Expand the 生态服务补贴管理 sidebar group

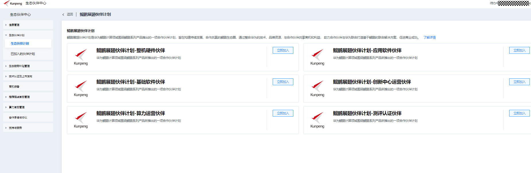click(28, 66)
